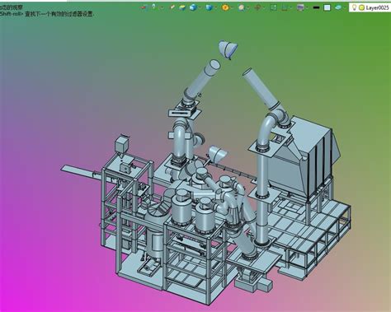Click the green fit-to-window frame icon
The width and height of the screenshot is (391, 312).
click(x=273, y=7)
